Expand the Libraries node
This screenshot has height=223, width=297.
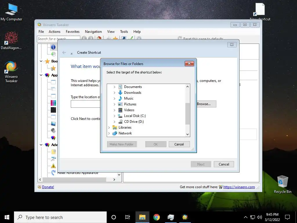[109, 127]
